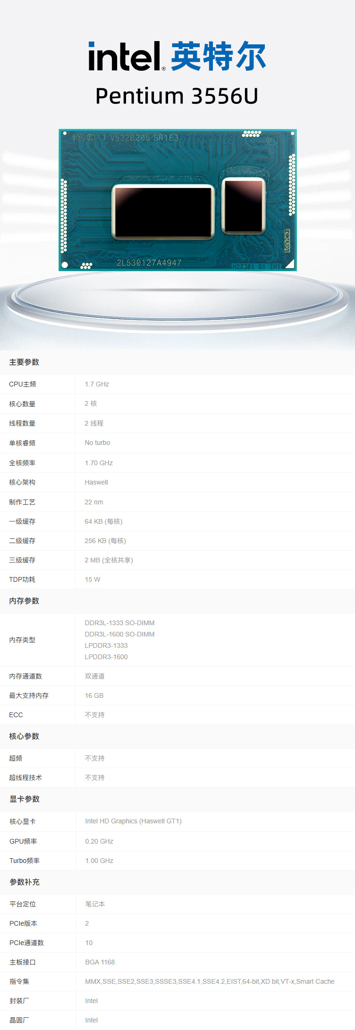Click the Intel logo at top

pyautogui.click(x=127, y=56)
